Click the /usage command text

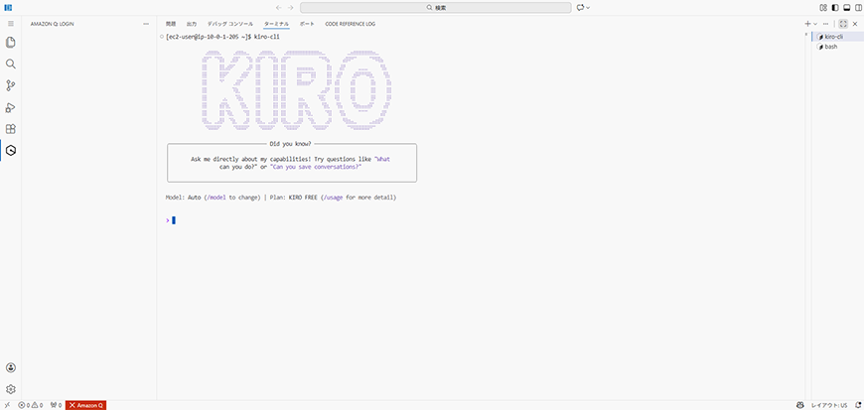(333, 198)
